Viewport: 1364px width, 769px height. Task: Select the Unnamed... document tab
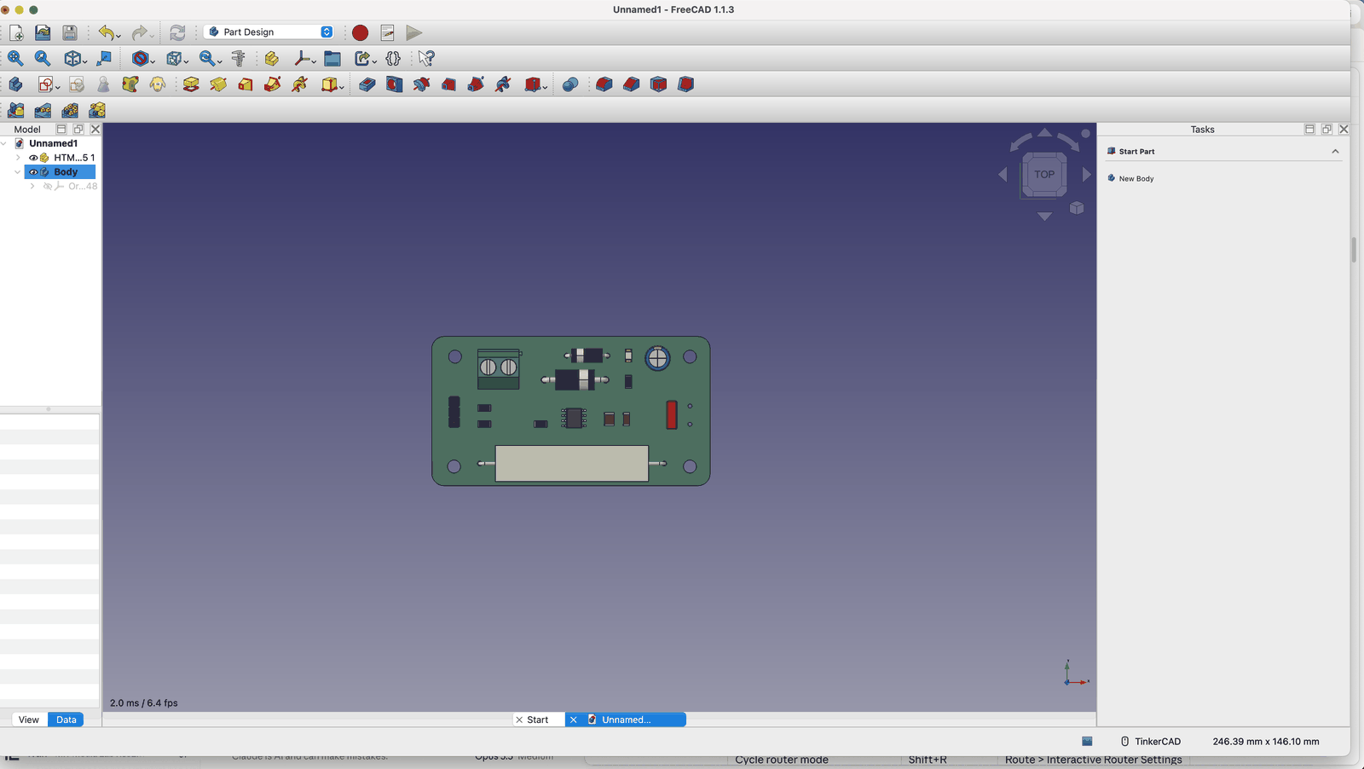[x=626, y=720]
